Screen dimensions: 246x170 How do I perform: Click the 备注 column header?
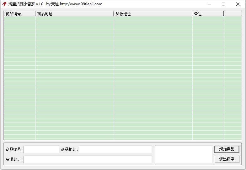(x=208, y=14)
